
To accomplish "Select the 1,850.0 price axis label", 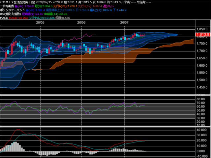I will (202, 29).
